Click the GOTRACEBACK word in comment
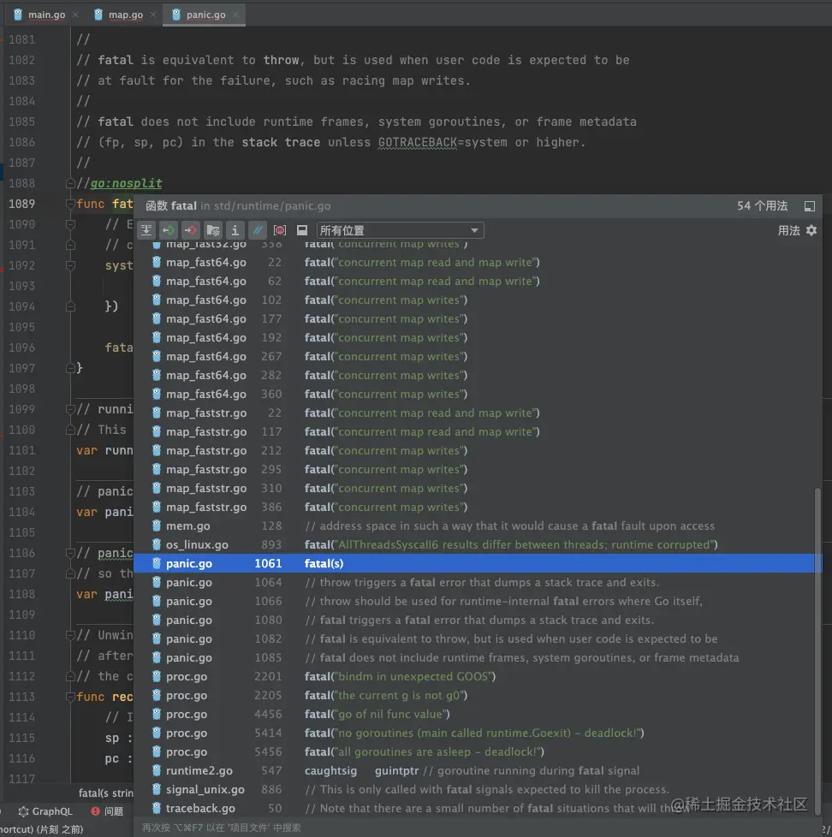832x837 pixels. [x=418, y=142]
